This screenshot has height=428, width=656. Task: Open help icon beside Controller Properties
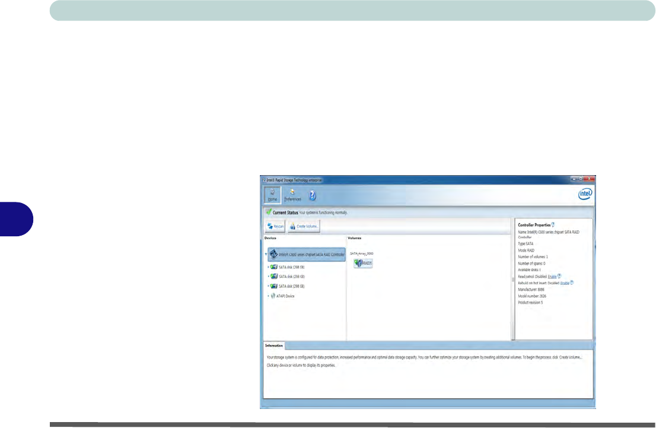pyautogui.click(x=553, y=225)
